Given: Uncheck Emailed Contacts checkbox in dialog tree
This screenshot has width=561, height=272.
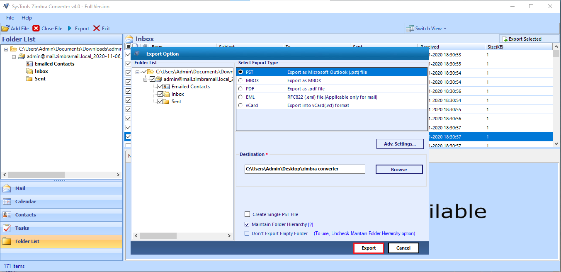Looking at the screenshot, I should 160,87.
